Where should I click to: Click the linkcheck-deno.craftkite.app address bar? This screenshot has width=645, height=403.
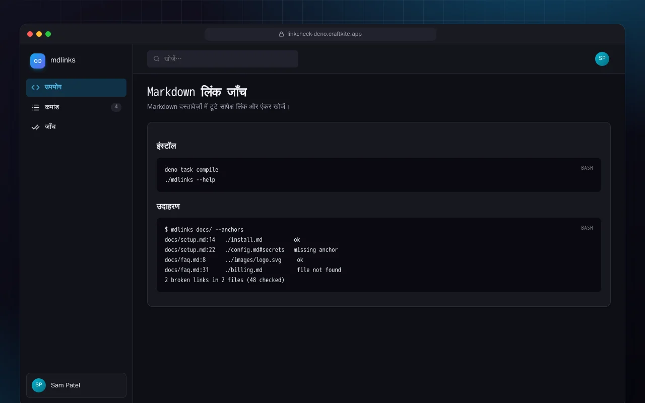[x=320, y=34]
